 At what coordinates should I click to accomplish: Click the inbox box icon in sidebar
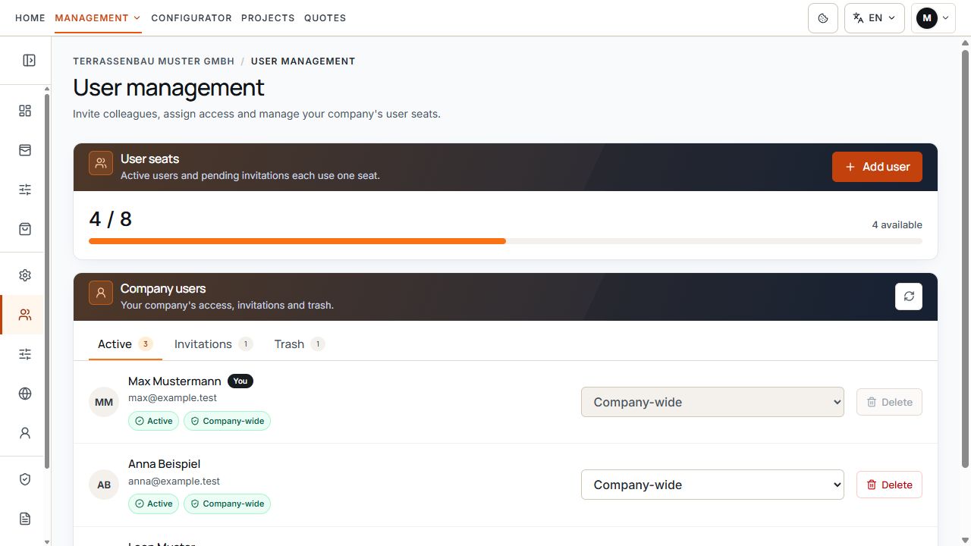[25, 150]
